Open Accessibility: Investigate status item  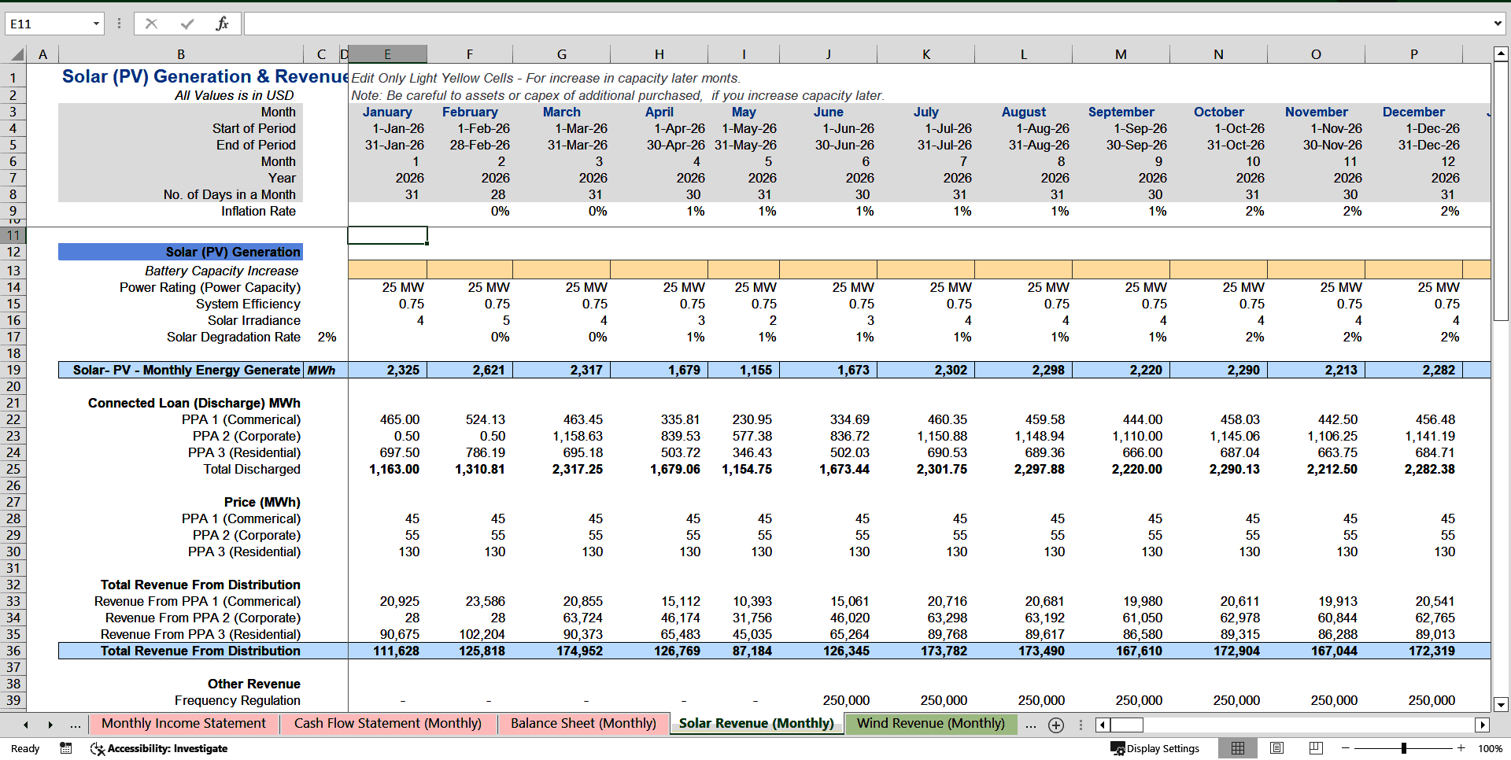pyautogui.click(x=160, y=748)
